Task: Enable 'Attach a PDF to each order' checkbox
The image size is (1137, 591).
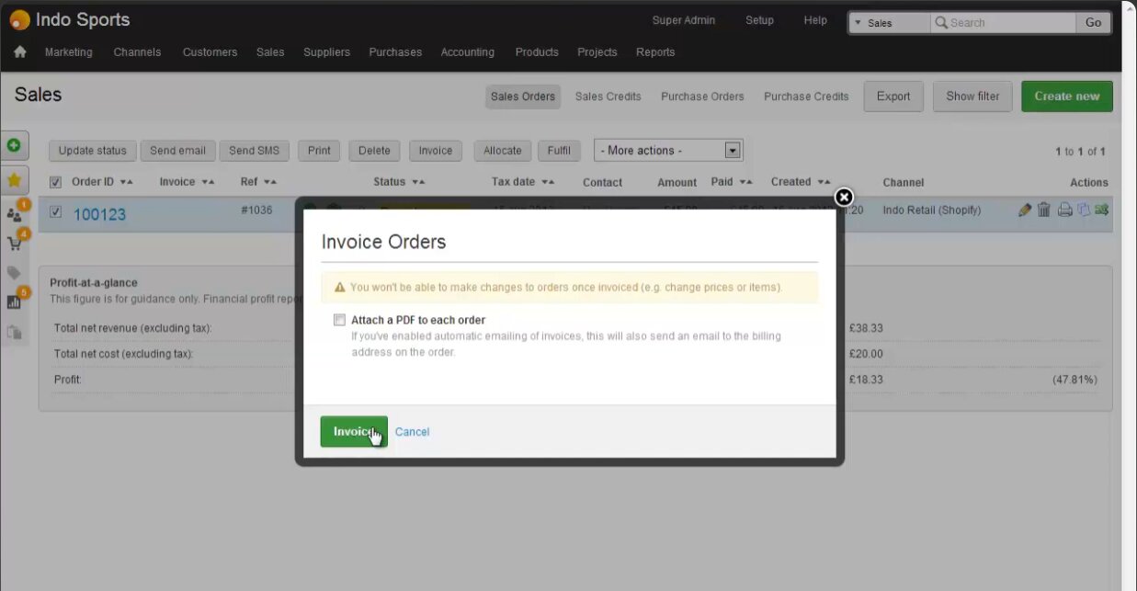Action: click(x=340, y=320)
